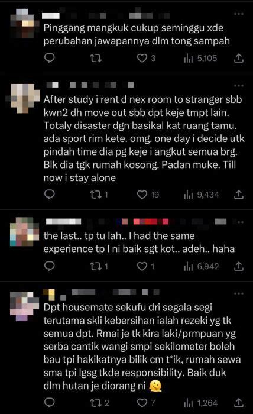Viewport: 253px width, 414px height.
Task: Retweet the 'the last.. tp tu lah' tweet
Action: (99, 266)
